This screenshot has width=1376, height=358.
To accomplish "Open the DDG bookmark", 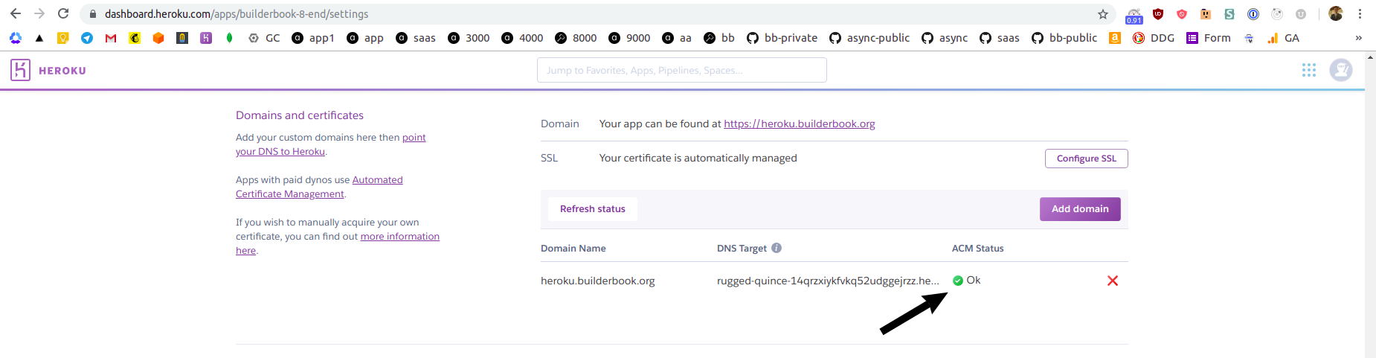I will tap(1154, 38).
